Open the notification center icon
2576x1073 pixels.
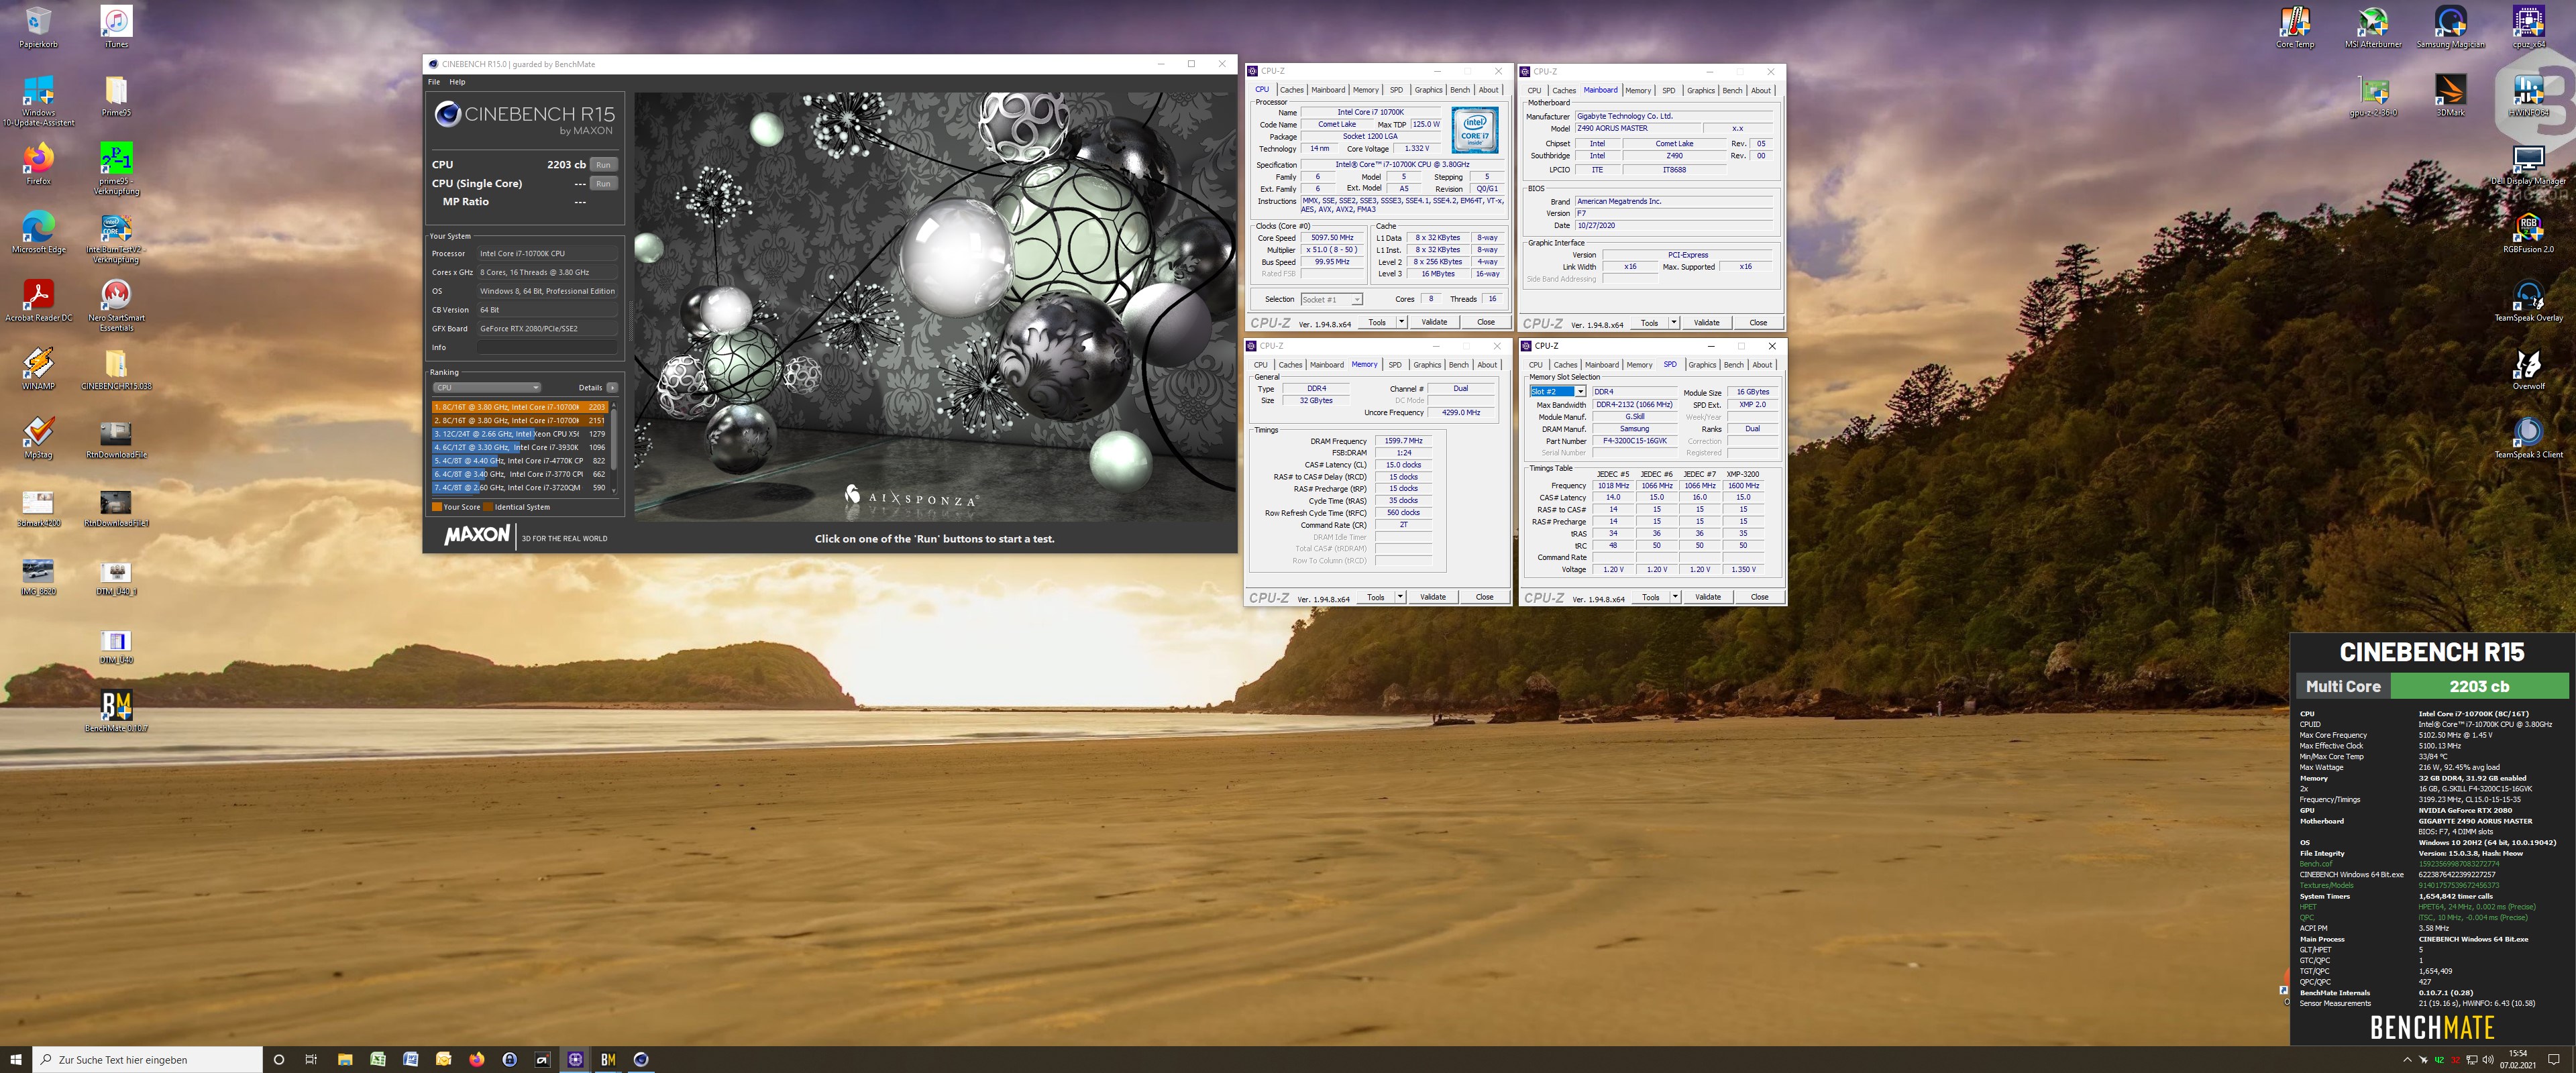point(2553,1059)
